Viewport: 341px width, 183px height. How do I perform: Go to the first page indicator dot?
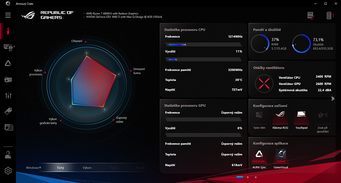[240, 177]
